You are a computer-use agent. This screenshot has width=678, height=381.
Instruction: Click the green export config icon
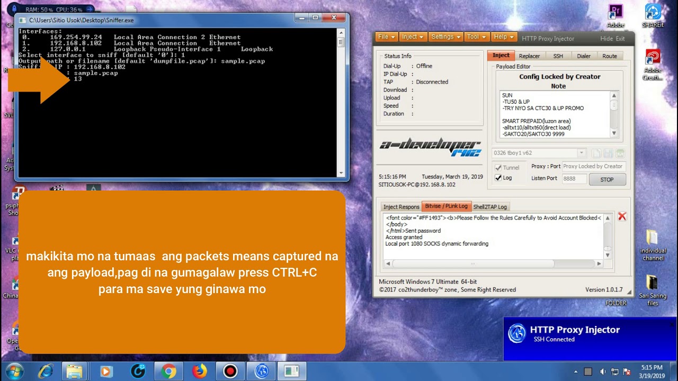point(620,153)
